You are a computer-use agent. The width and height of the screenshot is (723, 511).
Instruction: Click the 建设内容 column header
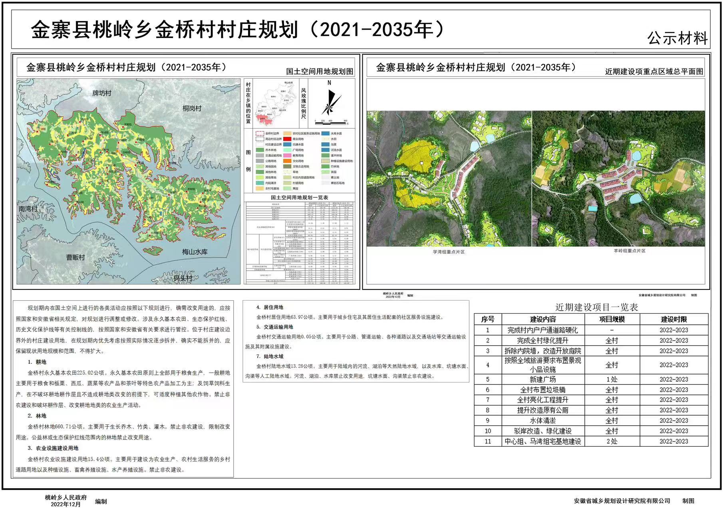point(543,319)
